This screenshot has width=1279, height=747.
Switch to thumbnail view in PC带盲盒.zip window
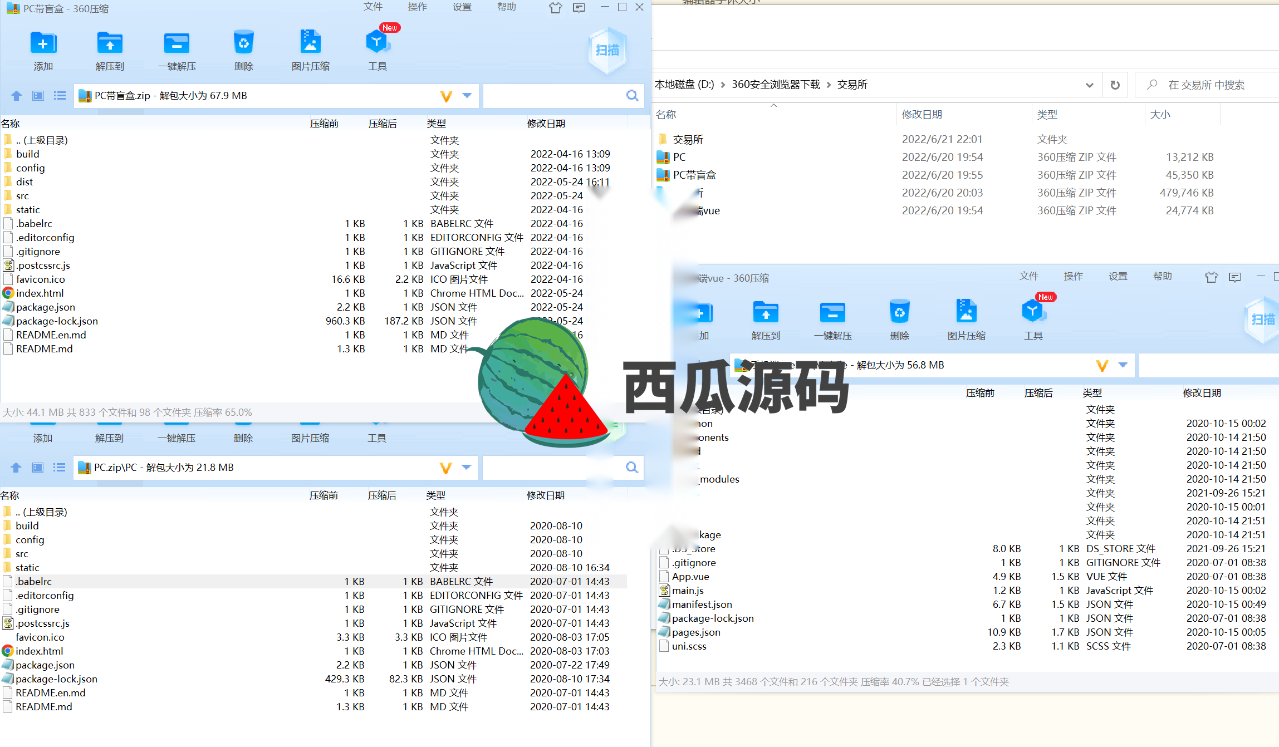coord(38,96)
